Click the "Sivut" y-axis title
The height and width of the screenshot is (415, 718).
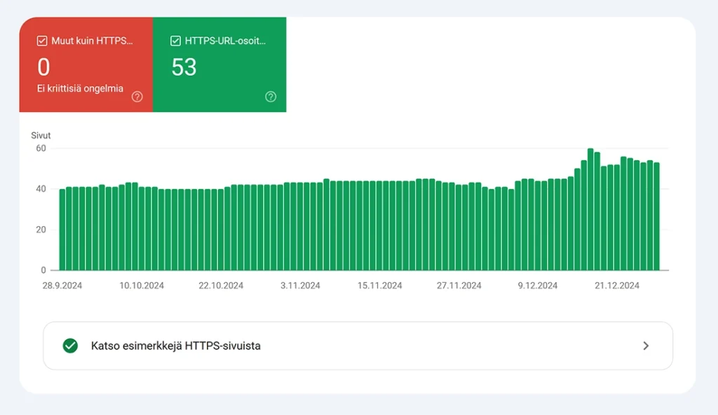41,135
